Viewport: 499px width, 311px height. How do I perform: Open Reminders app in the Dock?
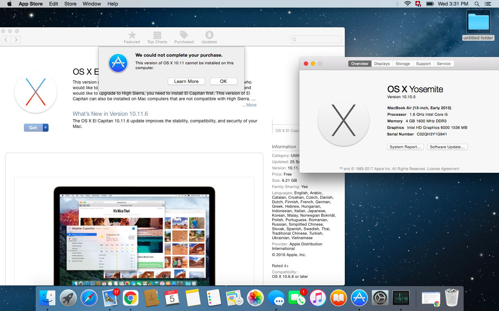(214, 298)
